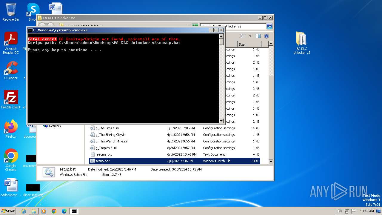382x215 pixels.
Task: Click the Windows Batch File type cell
Action: point(217,161)
